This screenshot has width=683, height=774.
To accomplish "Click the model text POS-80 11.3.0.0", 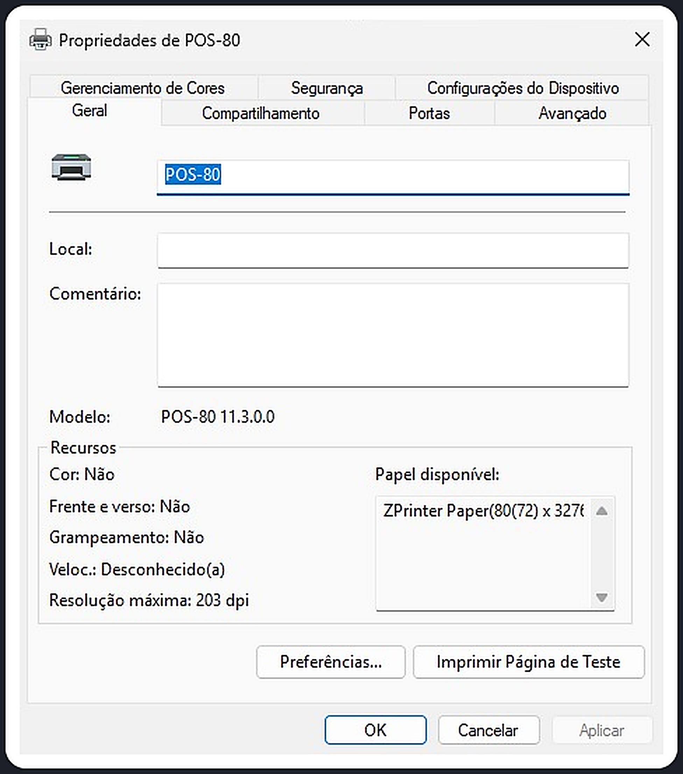I will point(218,416).
